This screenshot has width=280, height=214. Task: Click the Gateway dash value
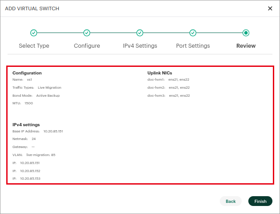(33, 147)
